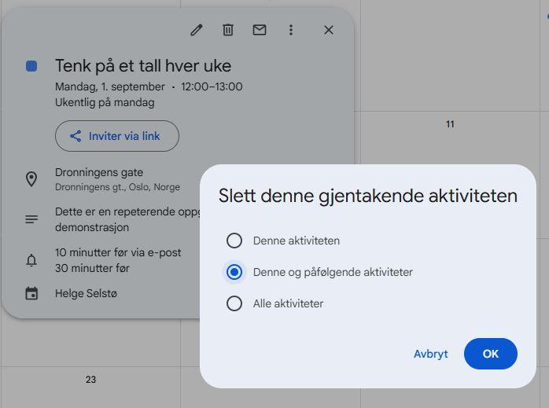Viewport: 549px width, 408px height.
Task: Click the envelope email guests icon
Action: (259, 30)
